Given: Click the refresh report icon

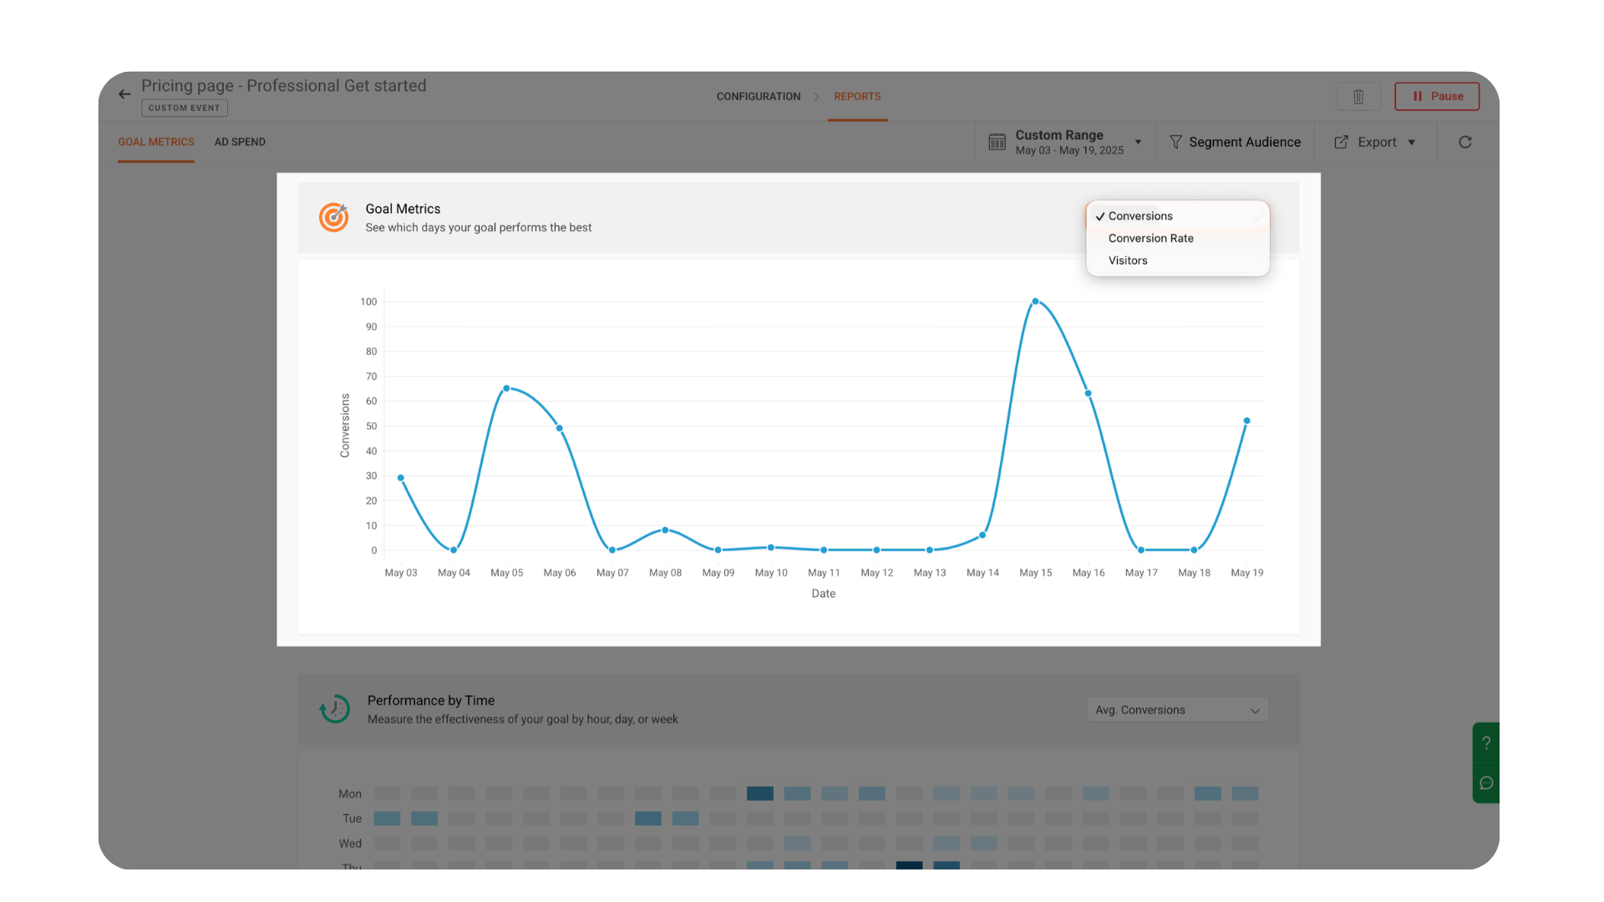Looking at the screenshot, I should click(1464, 142).
